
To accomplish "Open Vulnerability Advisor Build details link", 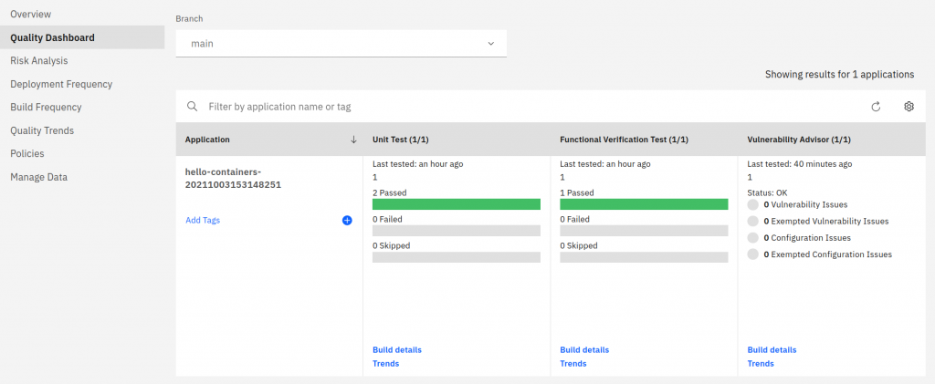I will [772, 349].
